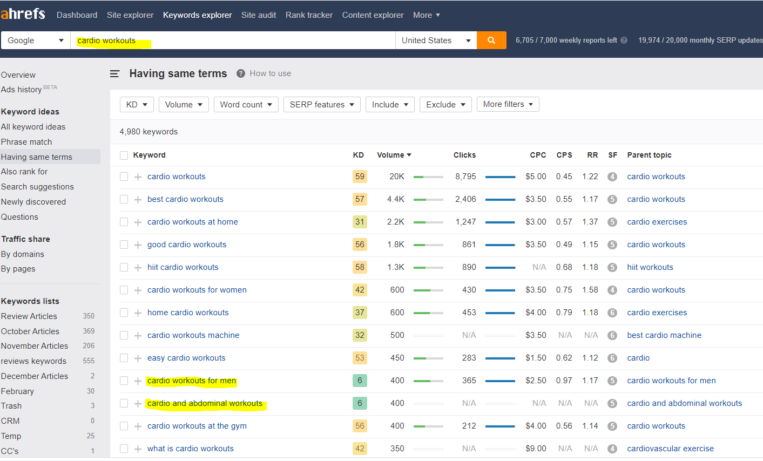This screenshot has height=461, width=763.
Task: Go to Dashboard in top navigation
Action: (77, 15)
